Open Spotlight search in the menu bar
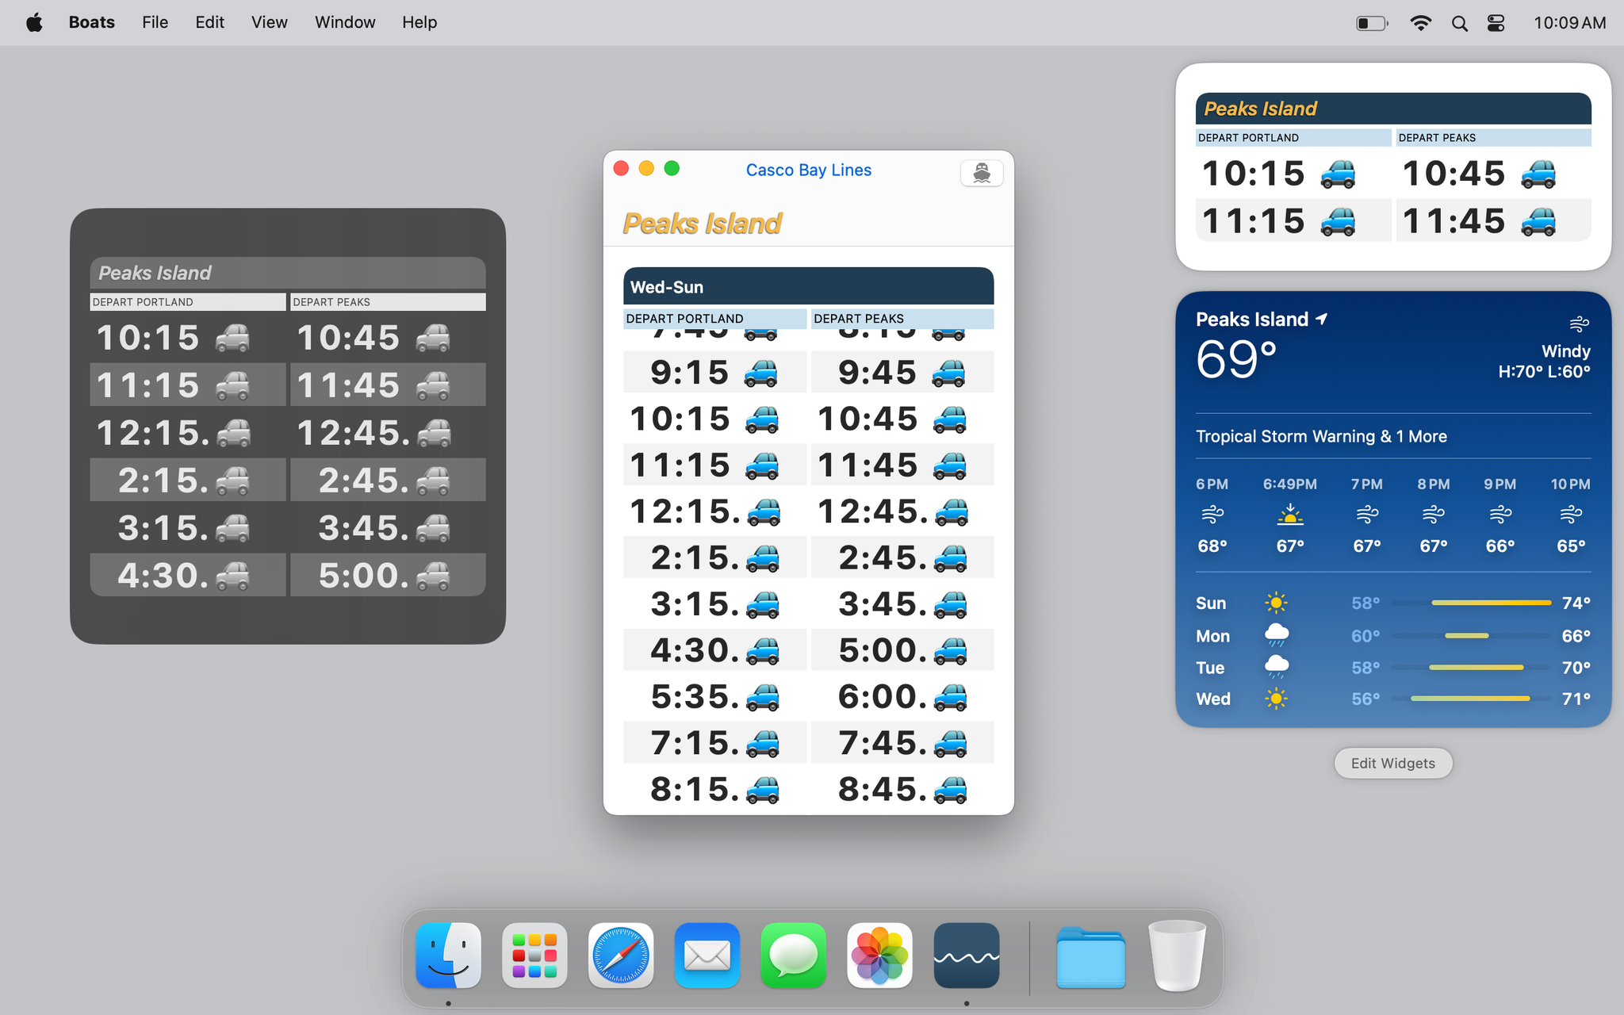The image size is (1624, 1015). coord(1459,23)
